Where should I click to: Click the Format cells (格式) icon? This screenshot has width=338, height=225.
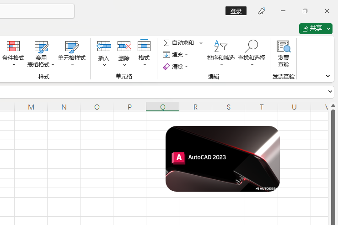(x=144, y=45)
